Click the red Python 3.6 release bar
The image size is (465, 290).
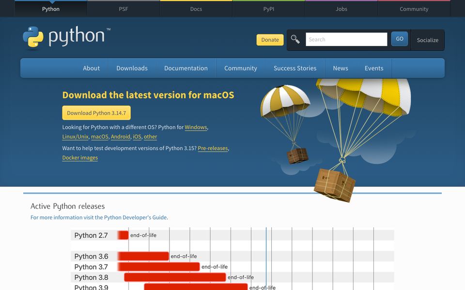click(x=143, y=256)
